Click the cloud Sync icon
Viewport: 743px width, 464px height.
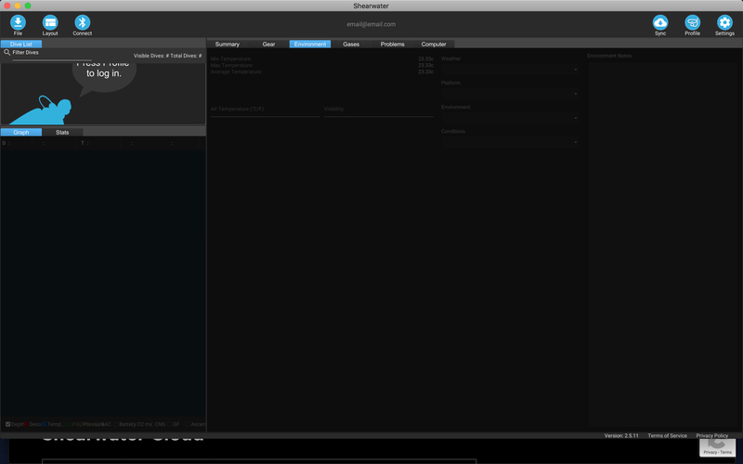click(x=660, y=22)
